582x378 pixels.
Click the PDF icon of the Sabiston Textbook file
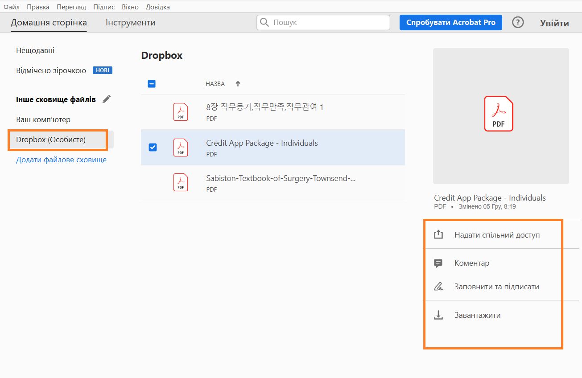pos(181,182)
